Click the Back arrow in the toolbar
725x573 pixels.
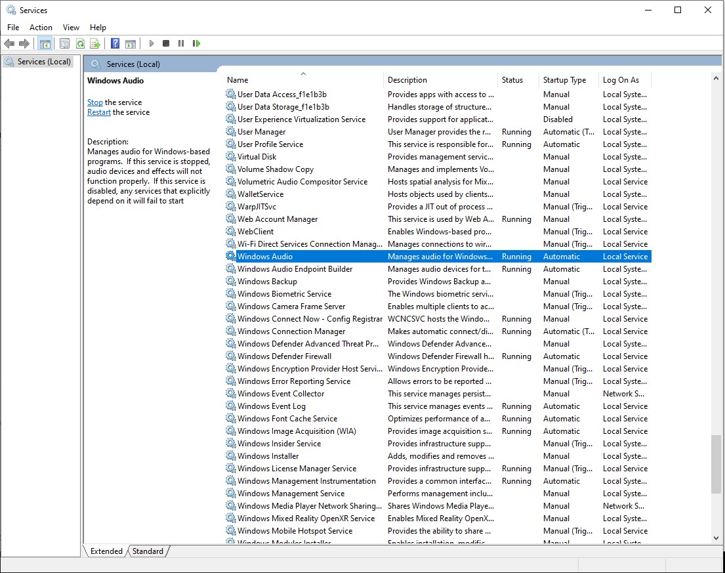[9, 43]
